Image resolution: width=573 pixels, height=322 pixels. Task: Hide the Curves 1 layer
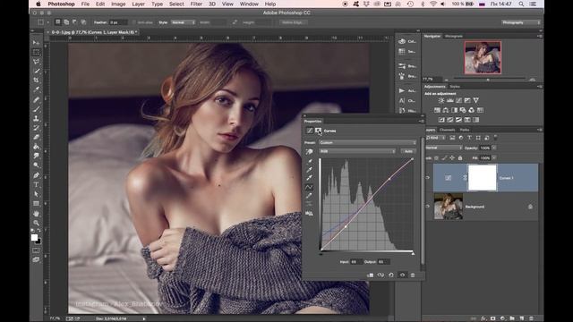pyautogui.click(x=428, y=178)
